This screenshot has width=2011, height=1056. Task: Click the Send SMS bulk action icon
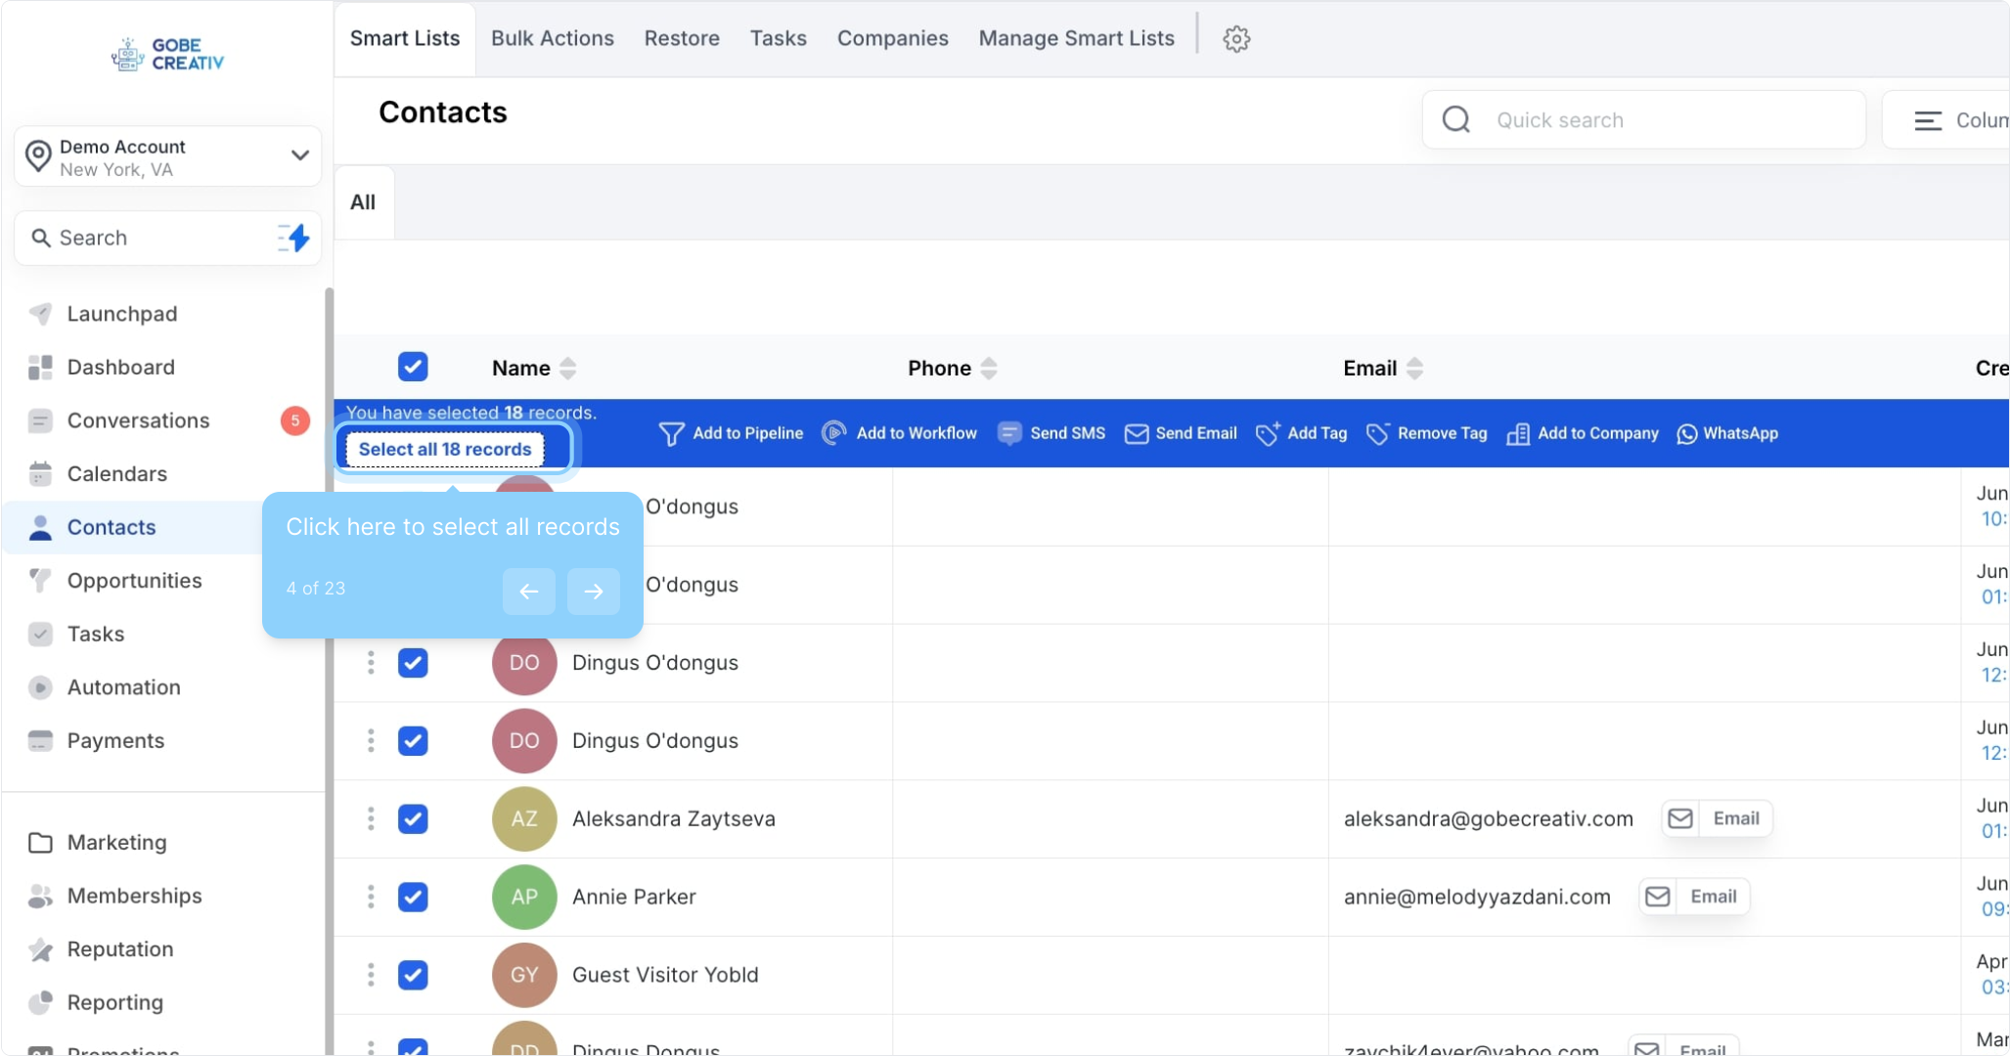coord(1009,433)
